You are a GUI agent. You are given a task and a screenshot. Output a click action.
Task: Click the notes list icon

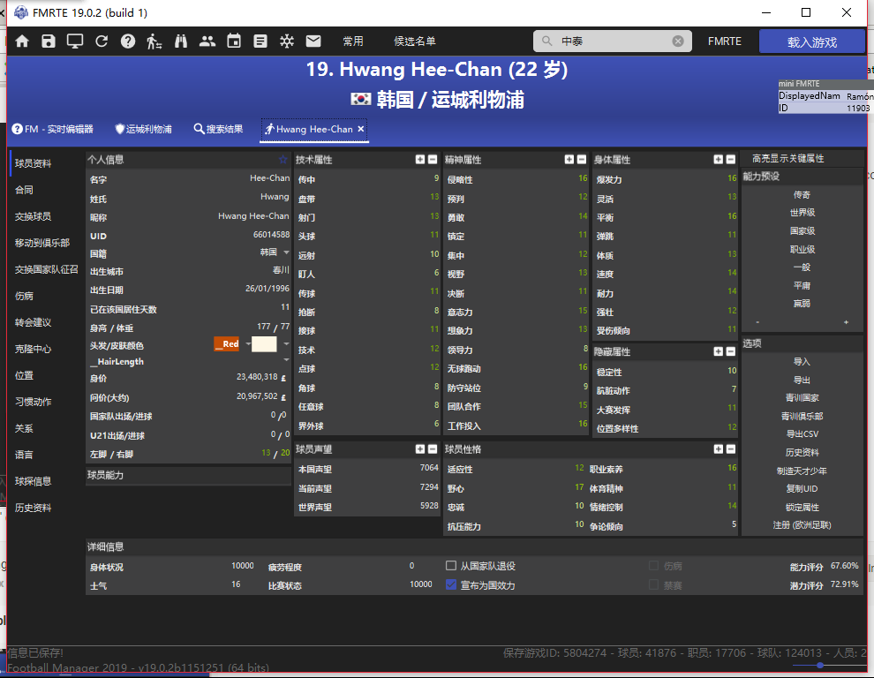(260, 41)
